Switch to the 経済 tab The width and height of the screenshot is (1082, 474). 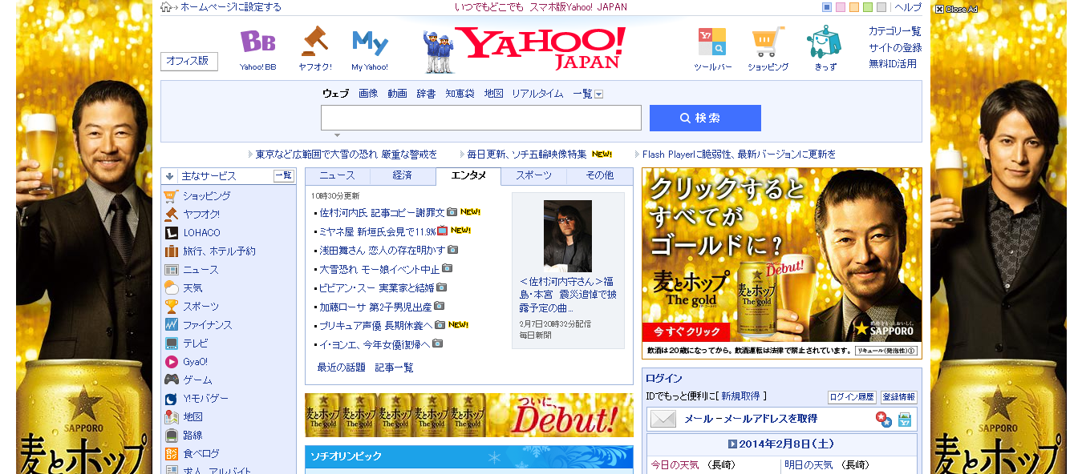[403, 175]
